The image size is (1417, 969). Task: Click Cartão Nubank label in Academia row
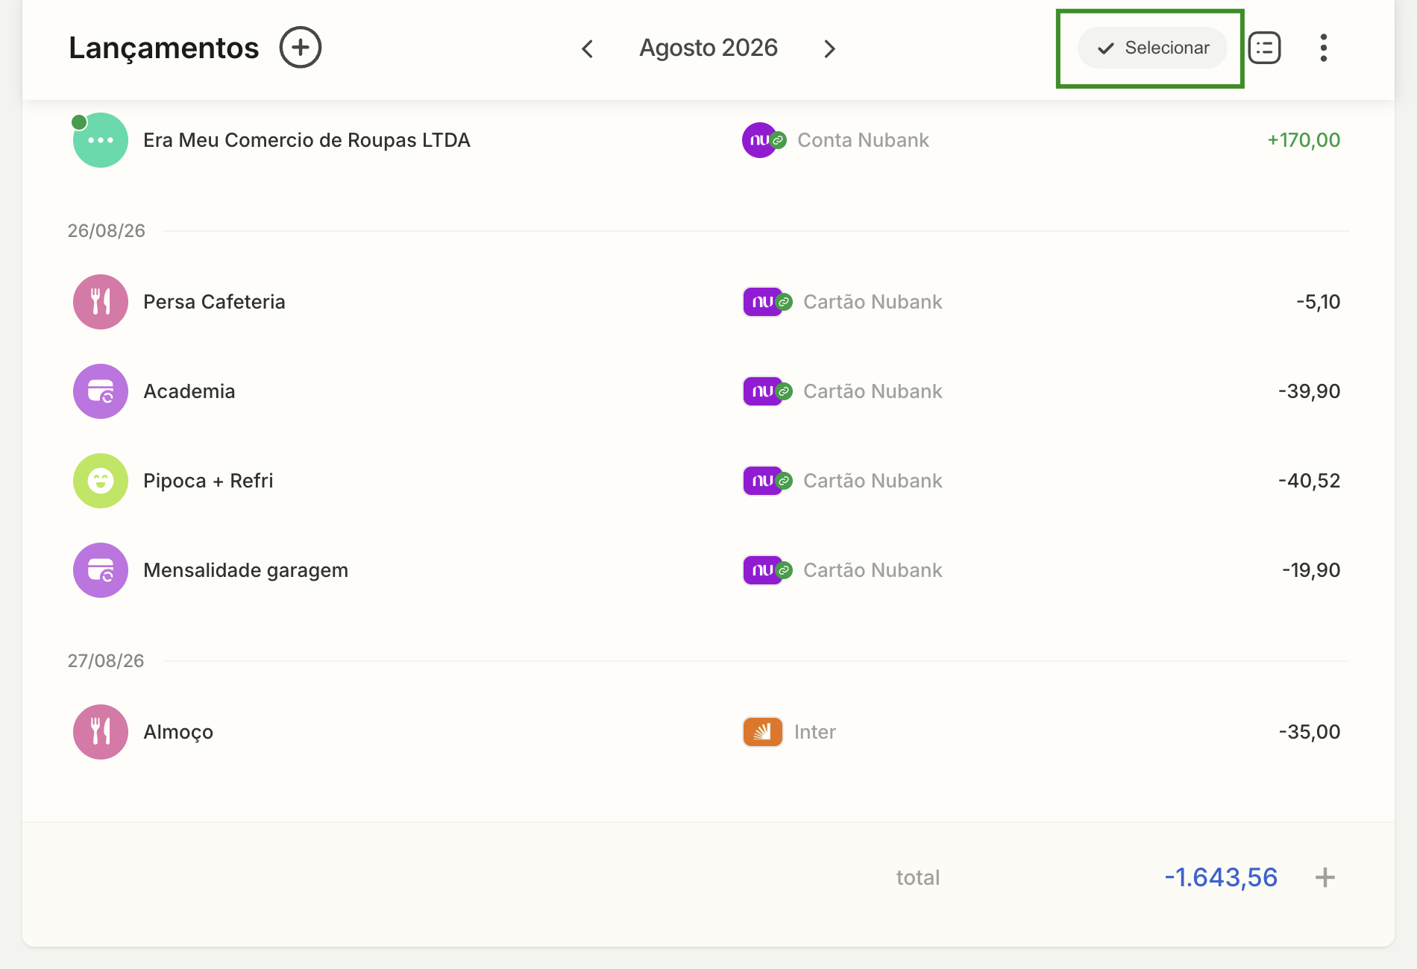pos(873,391)
